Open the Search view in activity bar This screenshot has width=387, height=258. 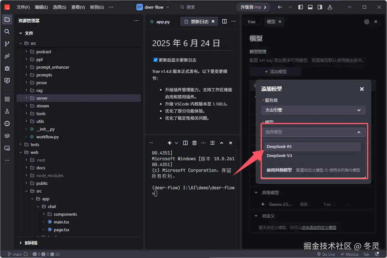(x=7, y=32)
